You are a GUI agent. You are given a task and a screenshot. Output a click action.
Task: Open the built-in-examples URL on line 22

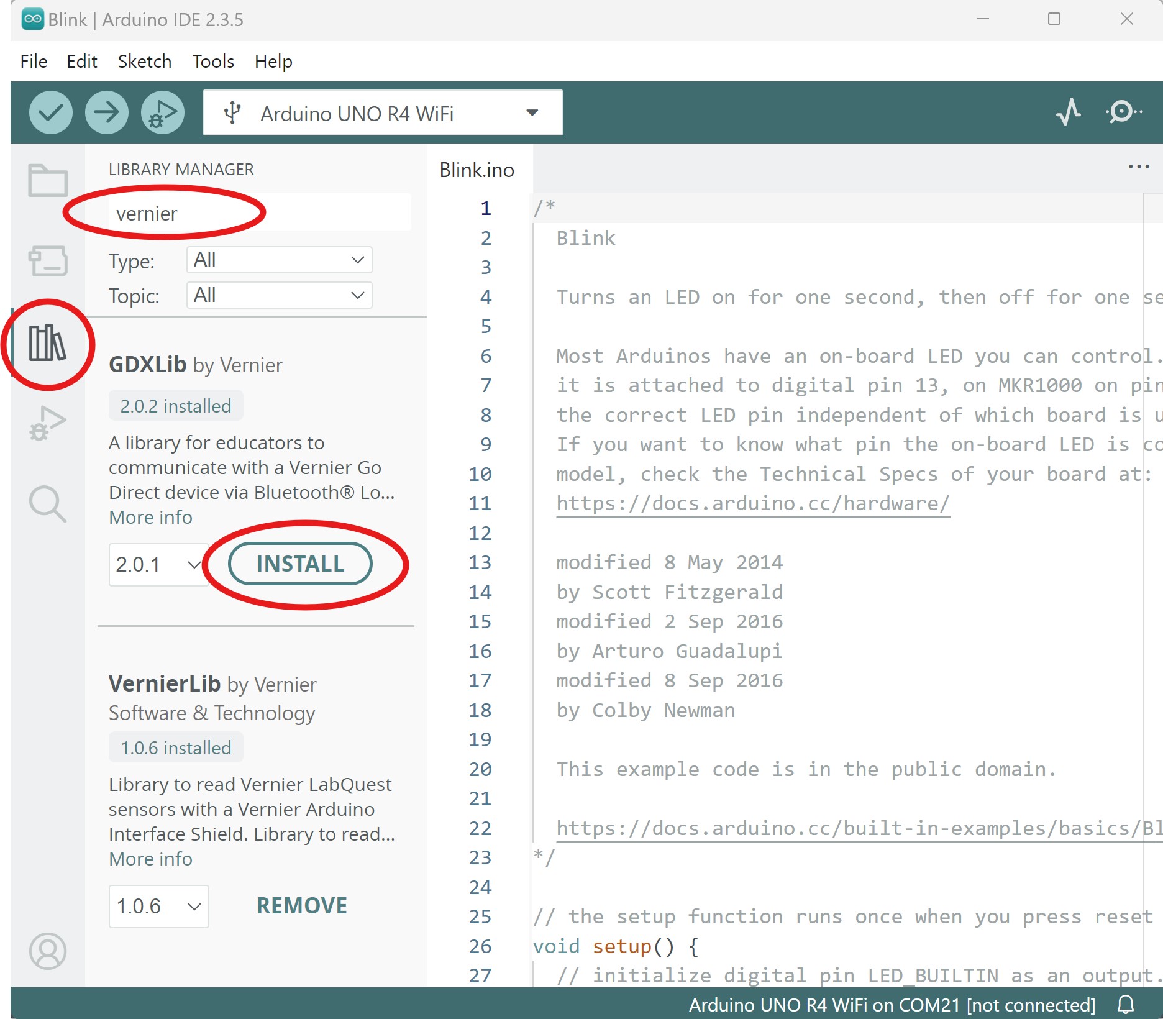(859, 828)
